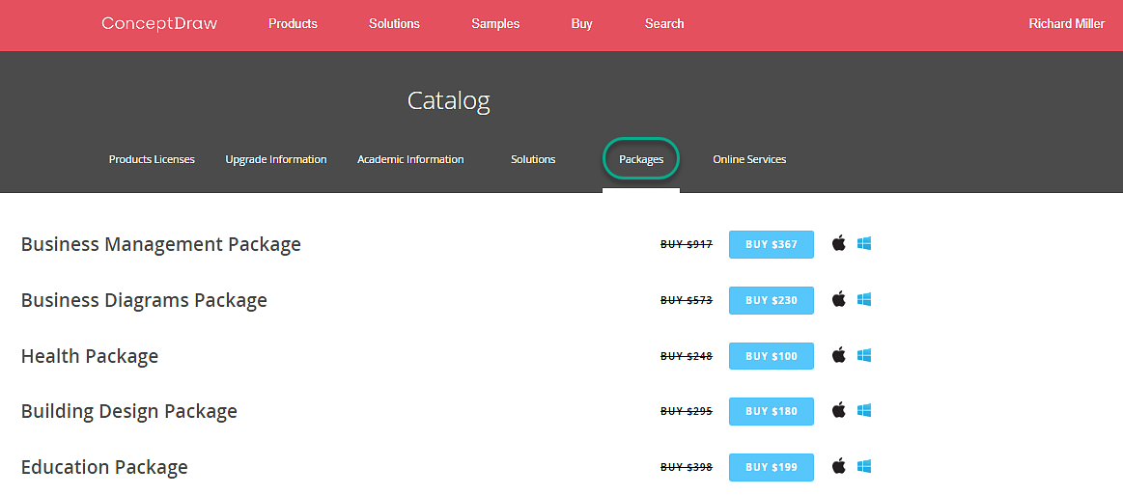Open the Products menu
This screenshot has height=495, width=1123.
[x=293, y=24]
